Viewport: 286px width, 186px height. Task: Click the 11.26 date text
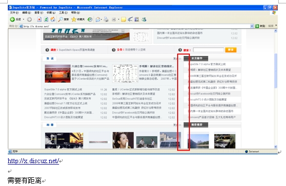103,90
